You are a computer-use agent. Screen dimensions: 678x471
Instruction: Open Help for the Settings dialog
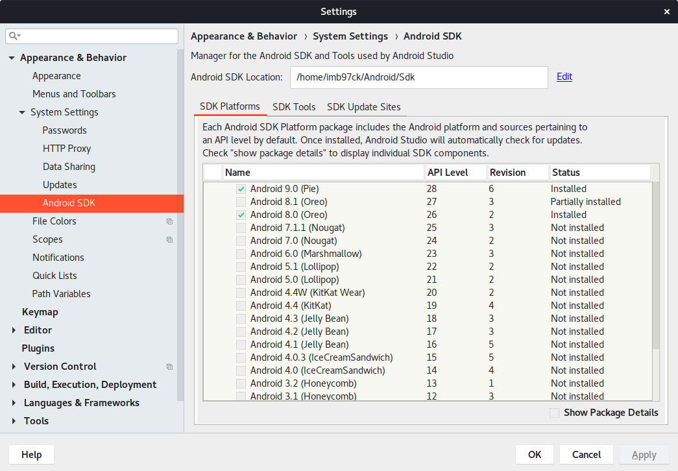coord(32,455)
